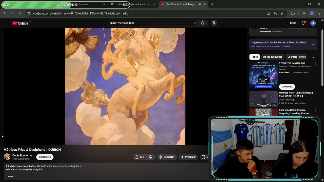This screenshot has width=324, height=182.
Task: Select the Todos filter chip
Action: [255, 57]
